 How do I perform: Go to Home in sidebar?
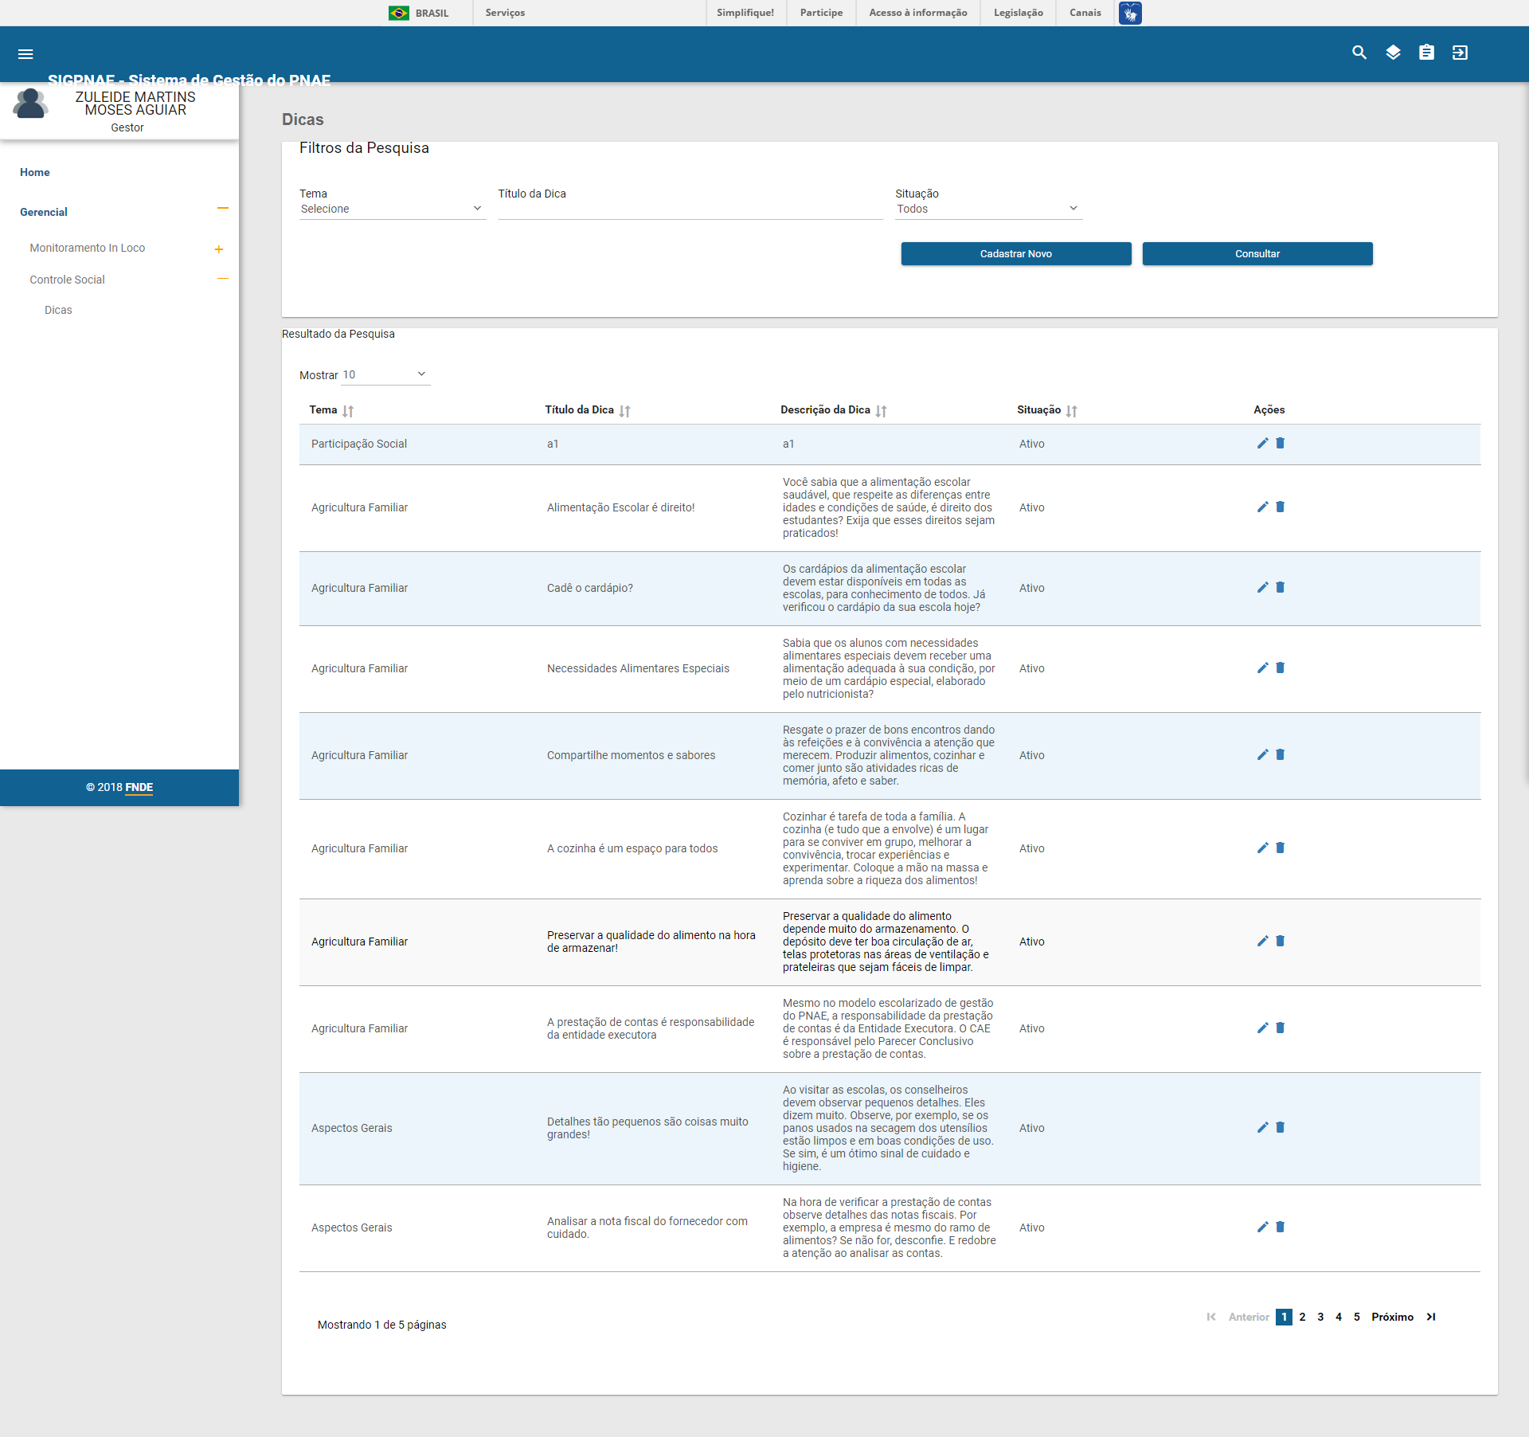35,172
